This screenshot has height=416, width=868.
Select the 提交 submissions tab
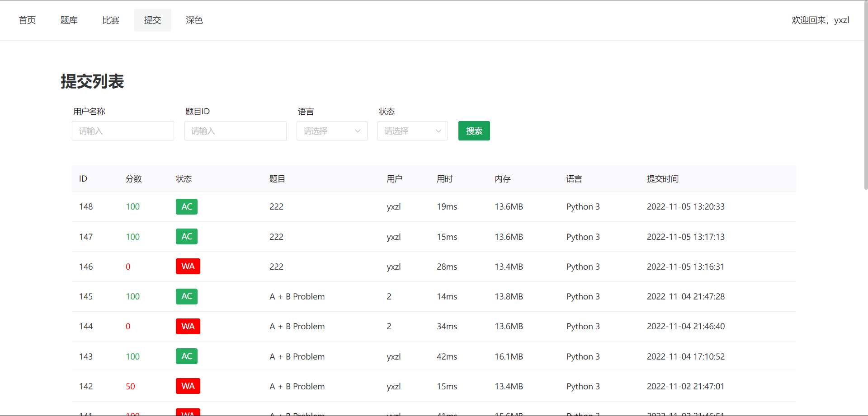pyautogui.click(x=152, y=20)
